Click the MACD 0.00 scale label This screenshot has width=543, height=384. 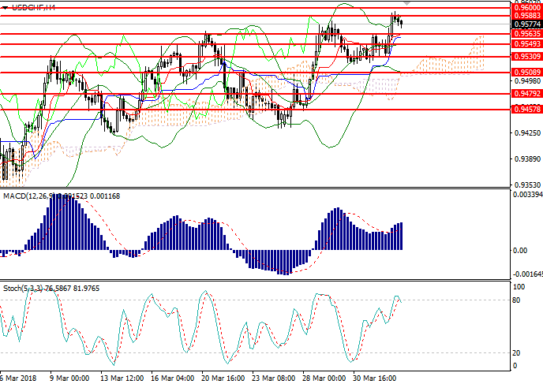tap(519, 250)
